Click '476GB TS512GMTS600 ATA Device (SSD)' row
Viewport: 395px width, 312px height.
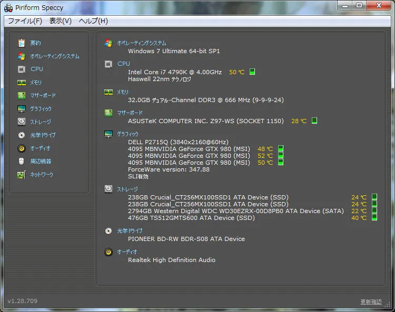coord(191,218)
